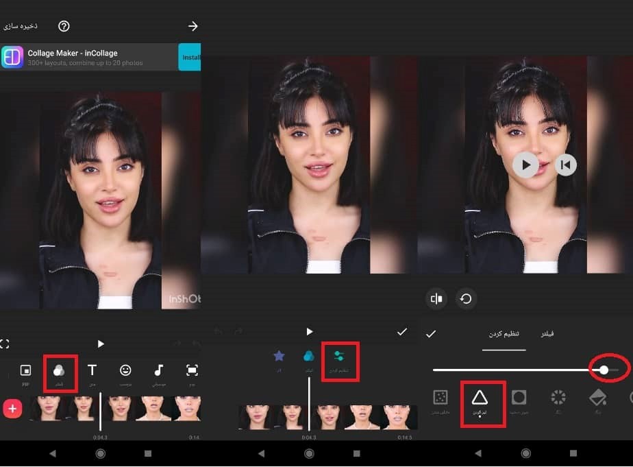Tap Android home in the filter menu screen
The height and width of the screenshot is (467, 633).
[309, 453]
